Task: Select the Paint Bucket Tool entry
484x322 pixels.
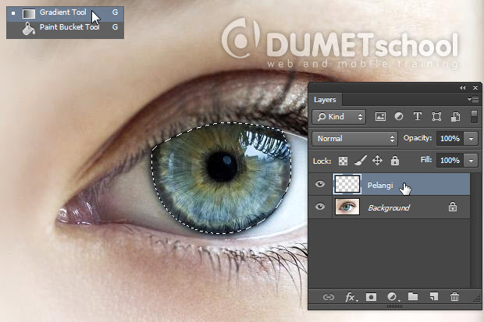Action: [65, 30]
